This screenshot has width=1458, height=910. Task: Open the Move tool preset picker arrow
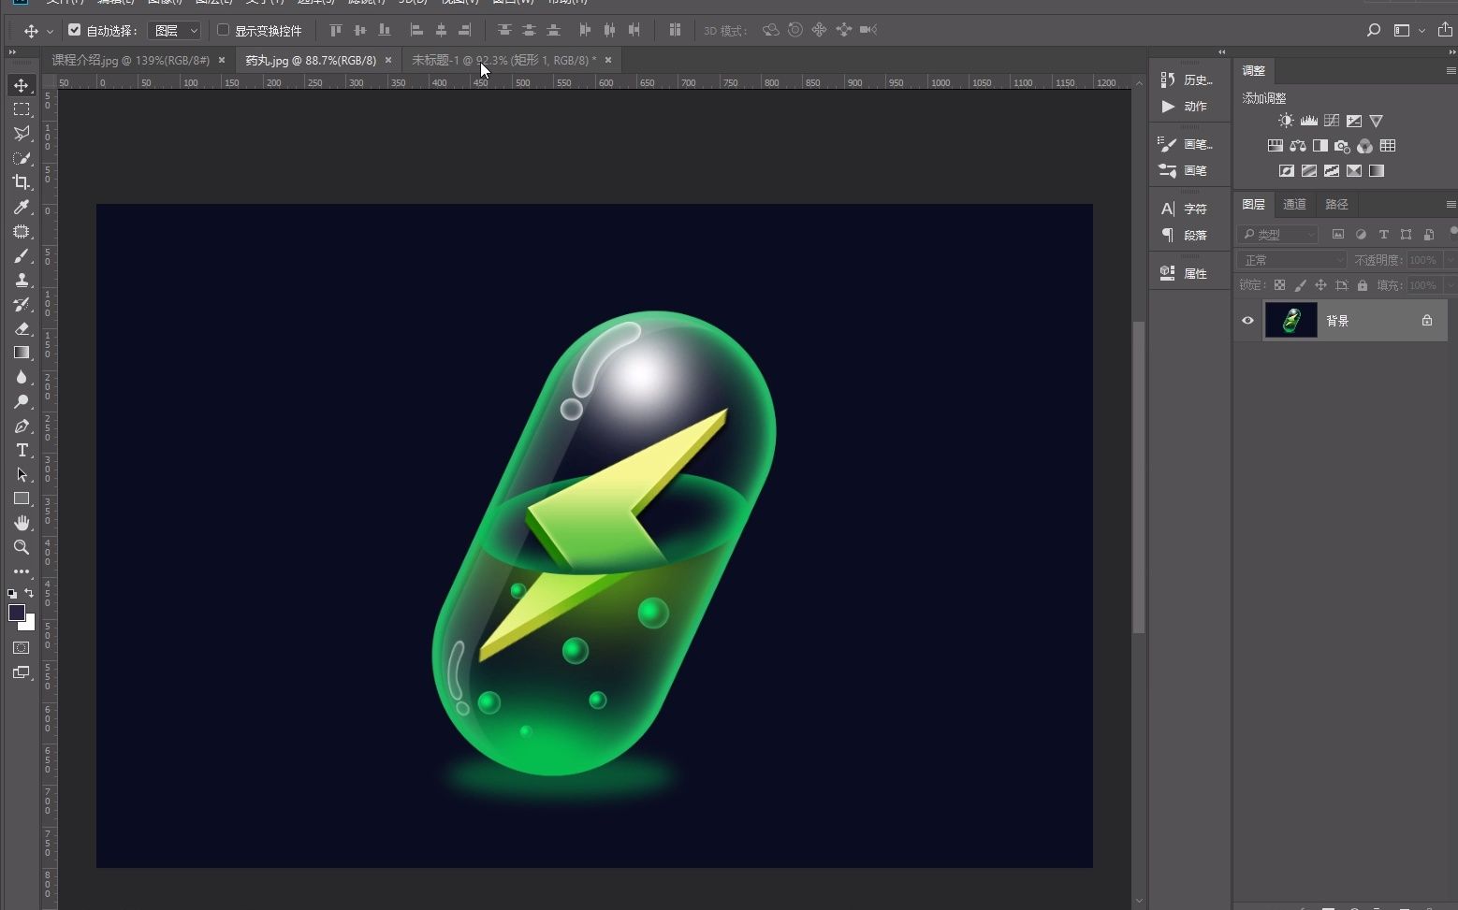(50, 31)
